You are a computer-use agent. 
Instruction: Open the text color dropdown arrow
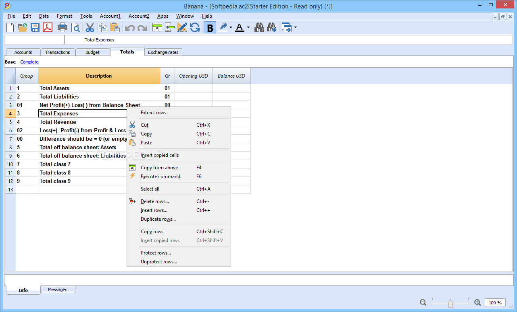(x=248, y=27)
